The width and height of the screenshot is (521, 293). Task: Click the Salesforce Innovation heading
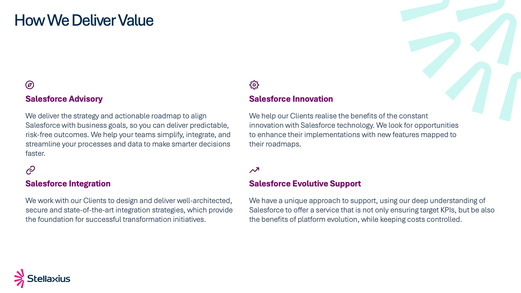(x=291, y=99)
